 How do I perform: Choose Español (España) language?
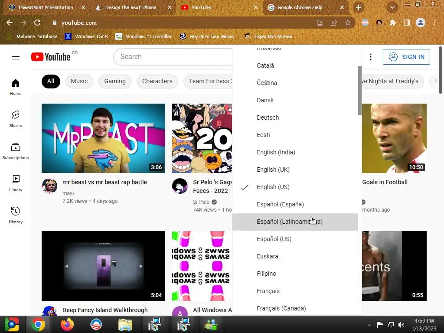click(x=295, y=204)
